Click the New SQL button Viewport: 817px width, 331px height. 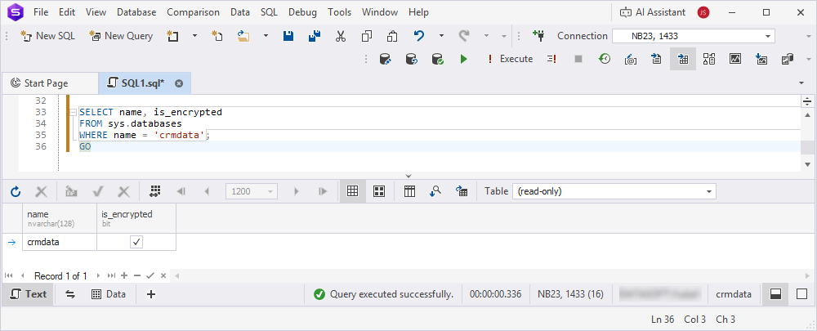(x=49, y=36)
